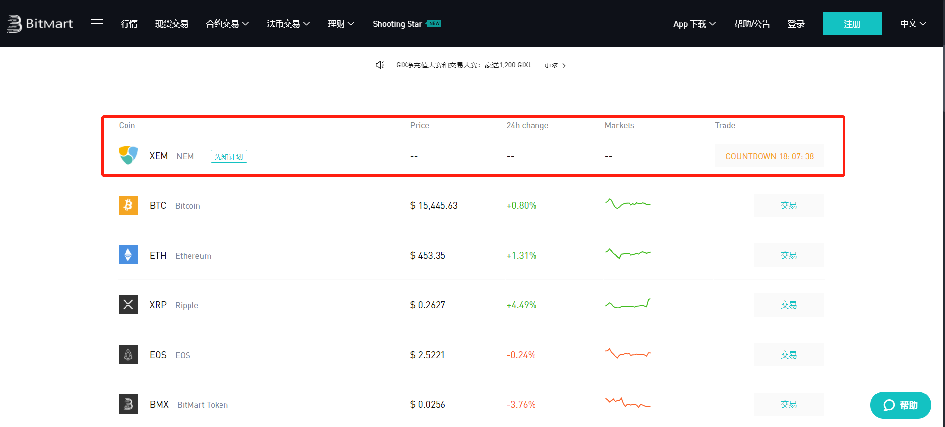Image resolution: width=945 pixels, height=427 pixels.
Task: Click the BitMart Token name label
Action: point(202,405)
